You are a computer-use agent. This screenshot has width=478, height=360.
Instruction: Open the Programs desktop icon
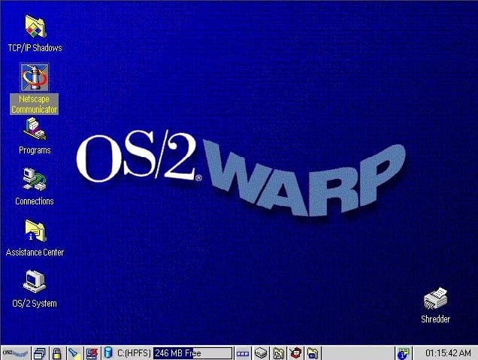click(35, 129)
